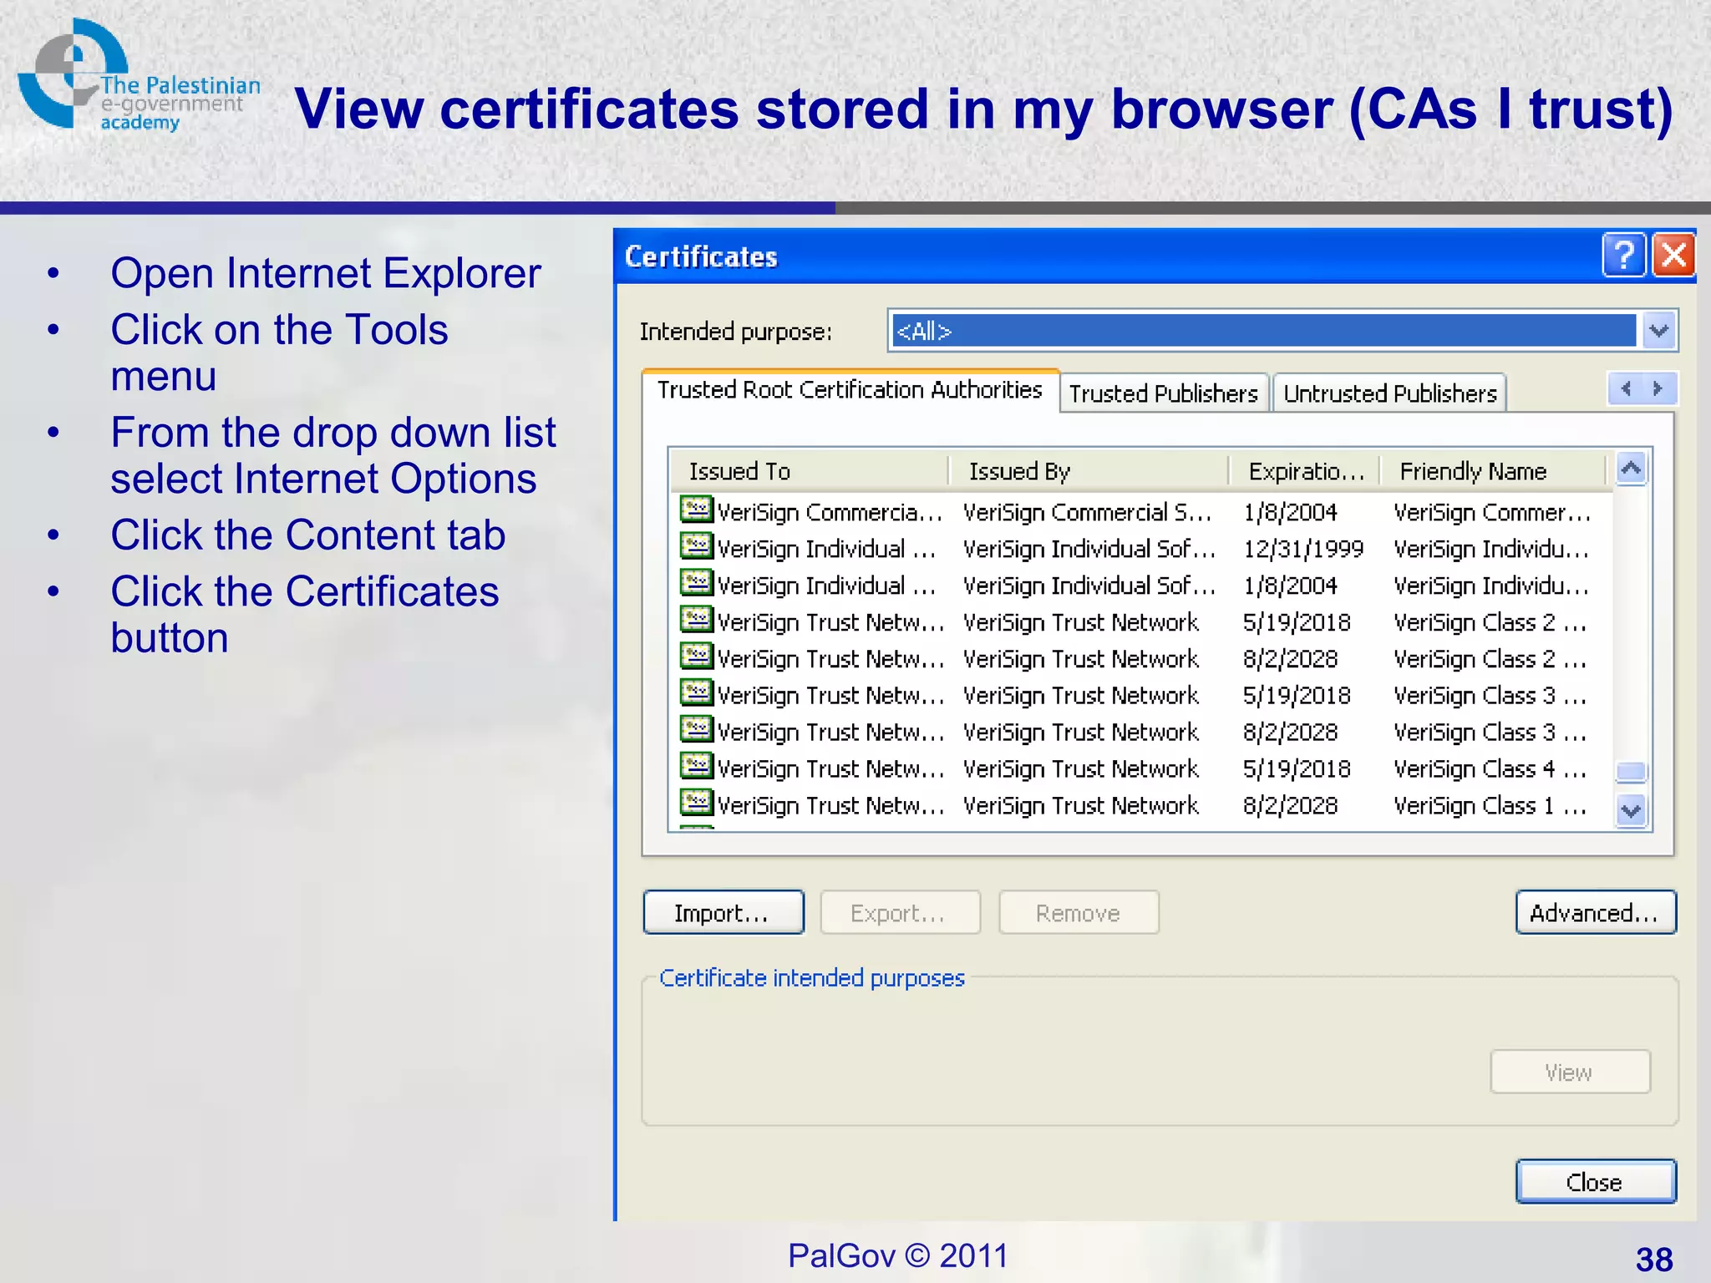Screen dimensions: 1711x1283
Task: Sort by the Expiratio... column header
Action: 1305,471
